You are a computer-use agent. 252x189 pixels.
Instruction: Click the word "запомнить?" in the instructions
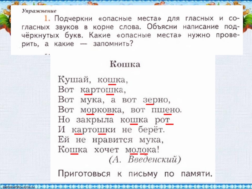[x=112, y=44]
